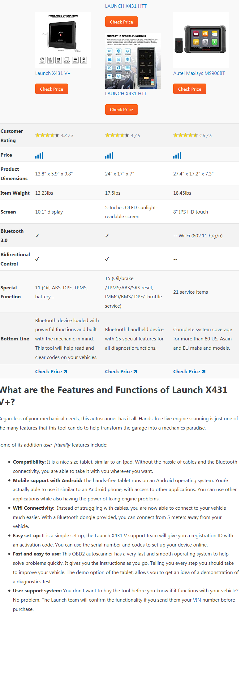Open the Autel Maxisys MS906BT title link

pyautogui.click(x=199, y=73)
